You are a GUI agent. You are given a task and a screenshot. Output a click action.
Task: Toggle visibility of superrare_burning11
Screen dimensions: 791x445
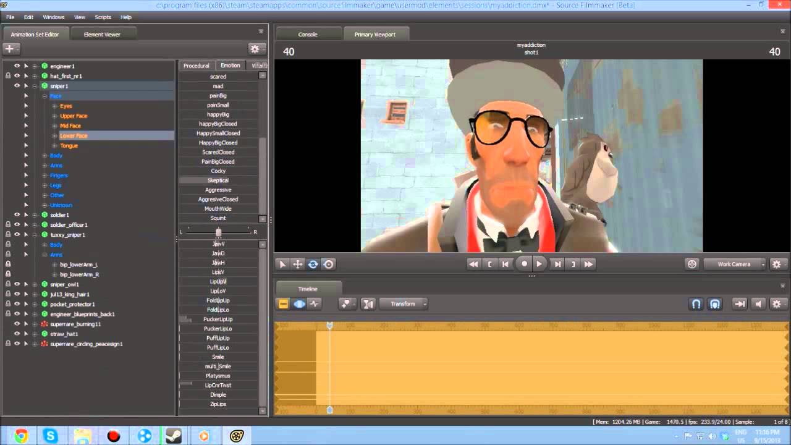pyautogui.click(x=17, y=324)
